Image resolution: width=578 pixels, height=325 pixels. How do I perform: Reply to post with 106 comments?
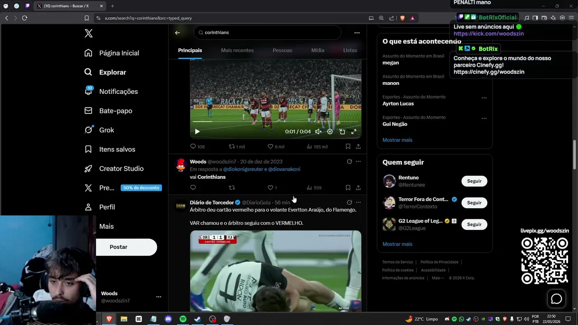pos(197,147)
